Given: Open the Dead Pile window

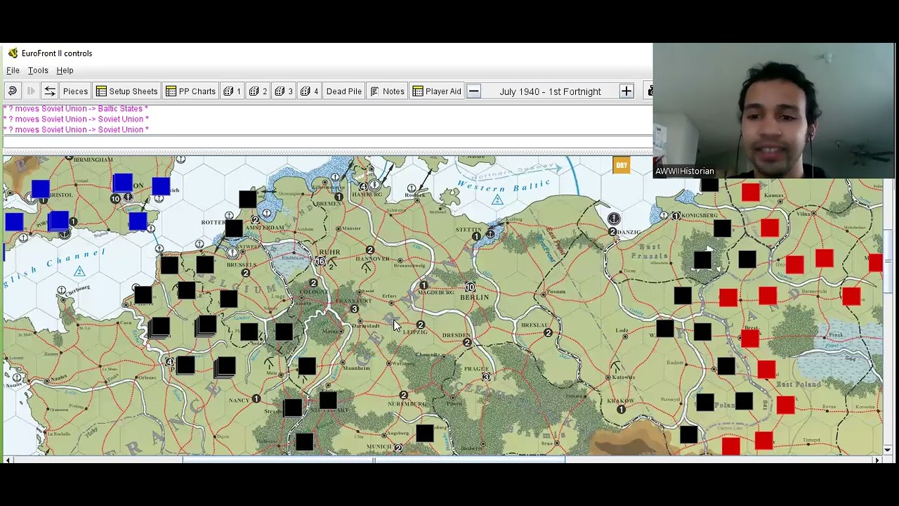Looking at the screenshot, I should (344, 91).
